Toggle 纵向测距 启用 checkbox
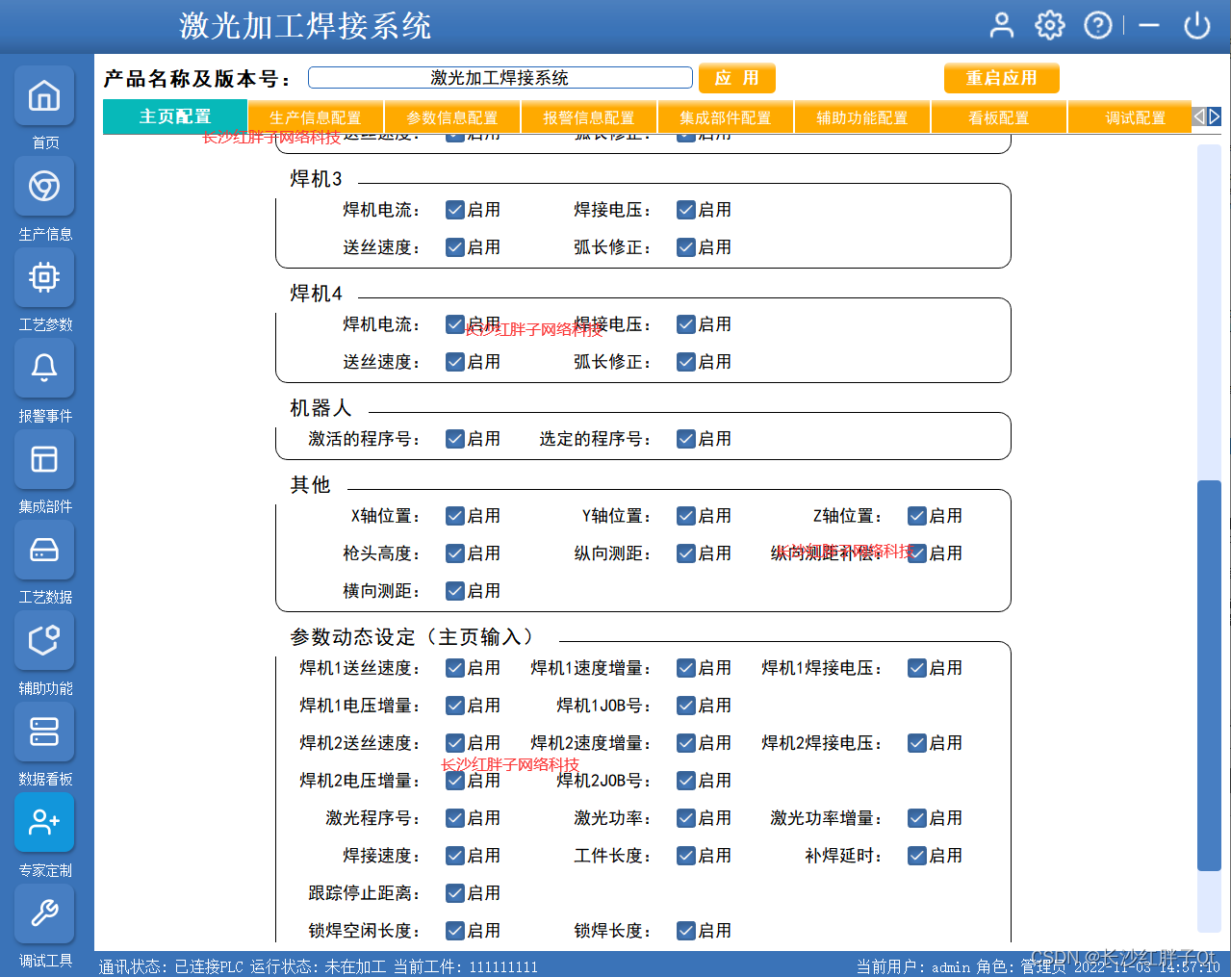The width and height of the screenshot is (1231, 977). point(686,553)
